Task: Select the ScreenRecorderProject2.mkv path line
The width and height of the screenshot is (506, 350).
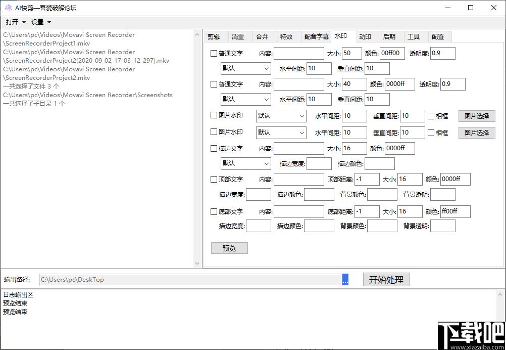Action: click(69, 73)
